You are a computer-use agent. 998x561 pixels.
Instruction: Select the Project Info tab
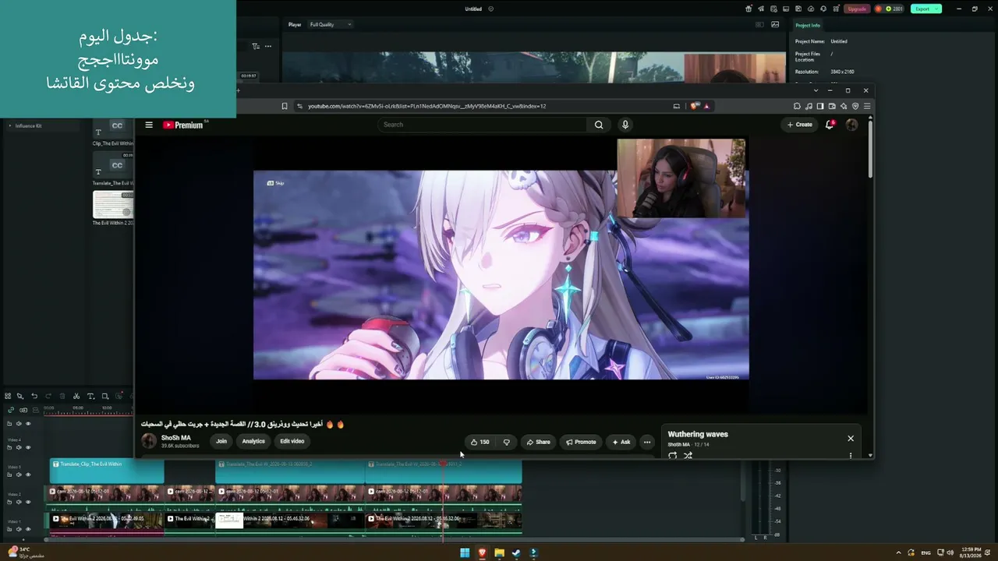pos(808,25)
